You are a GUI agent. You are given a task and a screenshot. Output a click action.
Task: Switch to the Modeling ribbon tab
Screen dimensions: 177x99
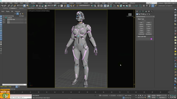(x=6, y=8)
